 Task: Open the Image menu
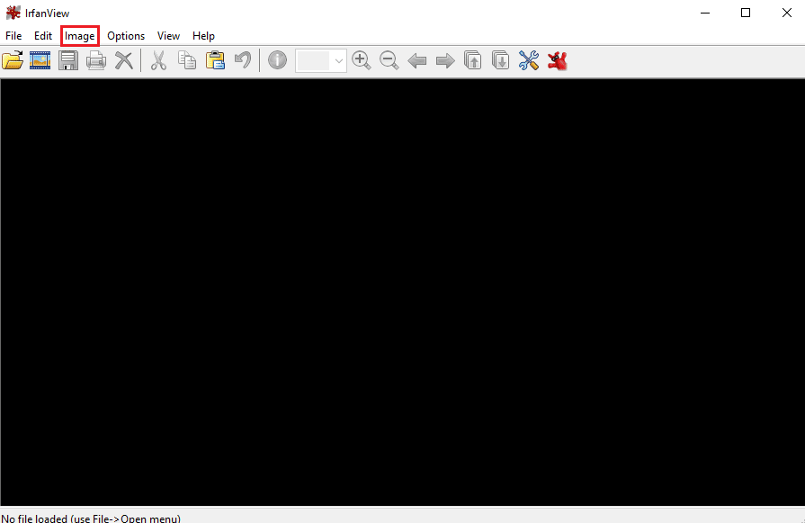point(79,36)
